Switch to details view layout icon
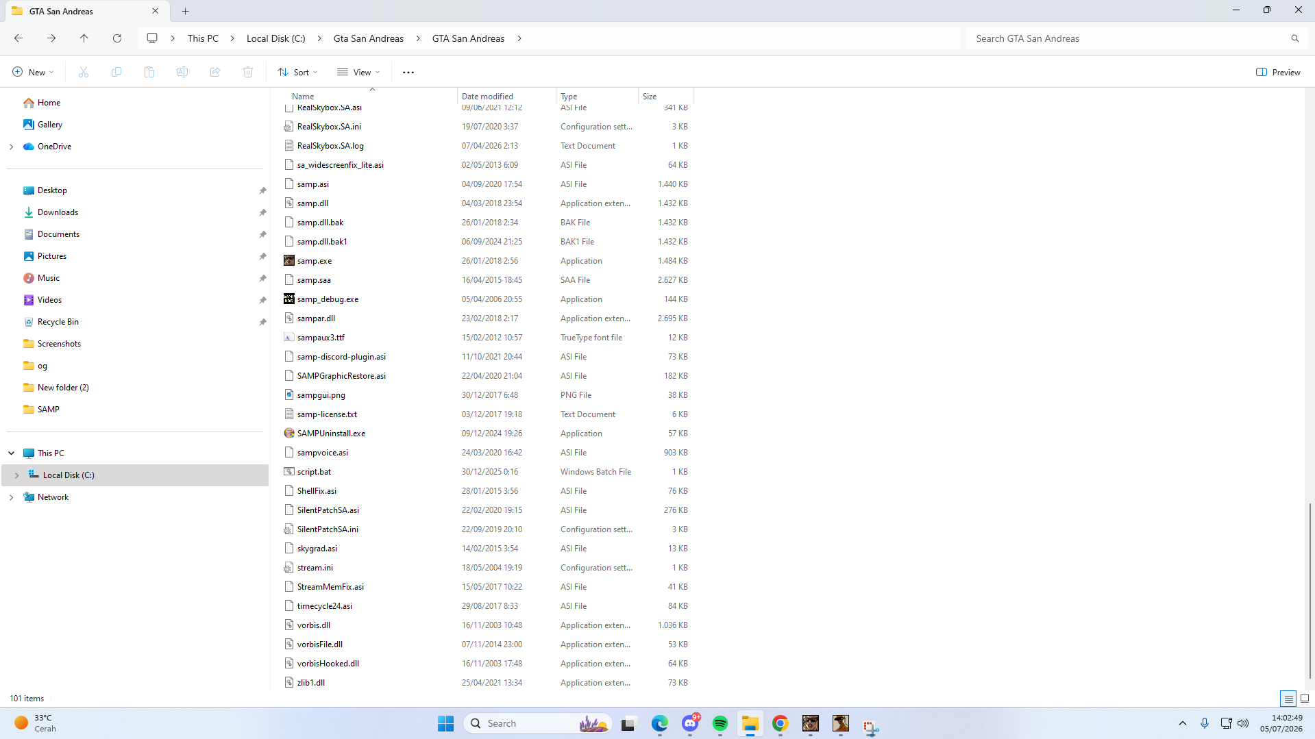The width and height of the screenshot is (1315, 739). click(x=1288, y=699)
